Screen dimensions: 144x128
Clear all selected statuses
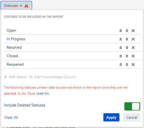tap(11, 117)
